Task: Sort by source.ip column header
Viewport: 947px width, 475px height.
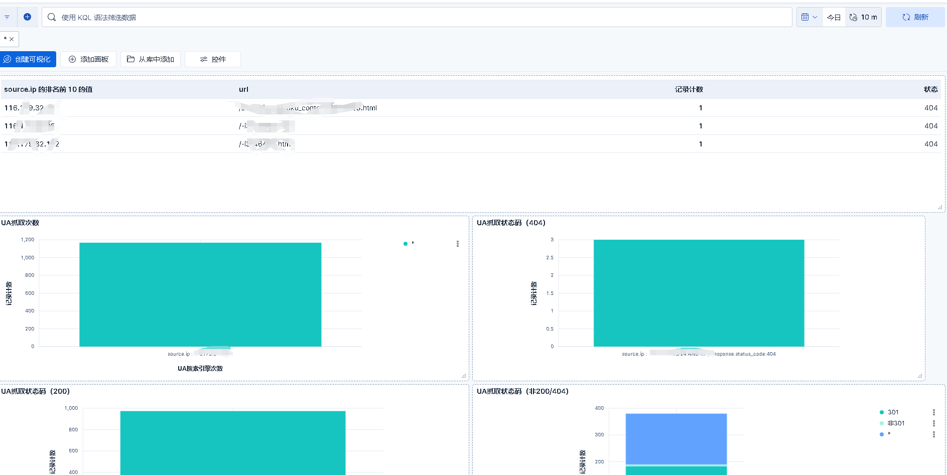Action: click(x=48, y=89)
